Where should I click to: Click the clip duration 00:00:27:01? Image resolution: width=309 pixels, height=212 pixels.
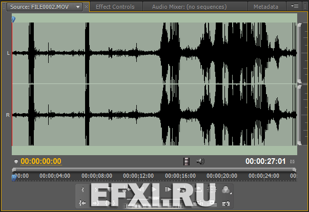(x=265, y=161)
